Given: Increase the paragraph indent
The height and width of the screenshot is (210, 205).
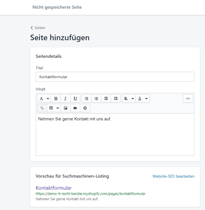Looking at the screenshot, I should pos(116,99).
